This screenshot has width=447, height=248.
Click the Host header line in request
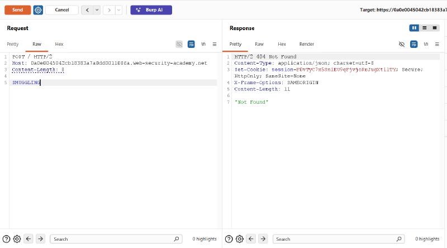pyautogui.click(x=110, y=63)
